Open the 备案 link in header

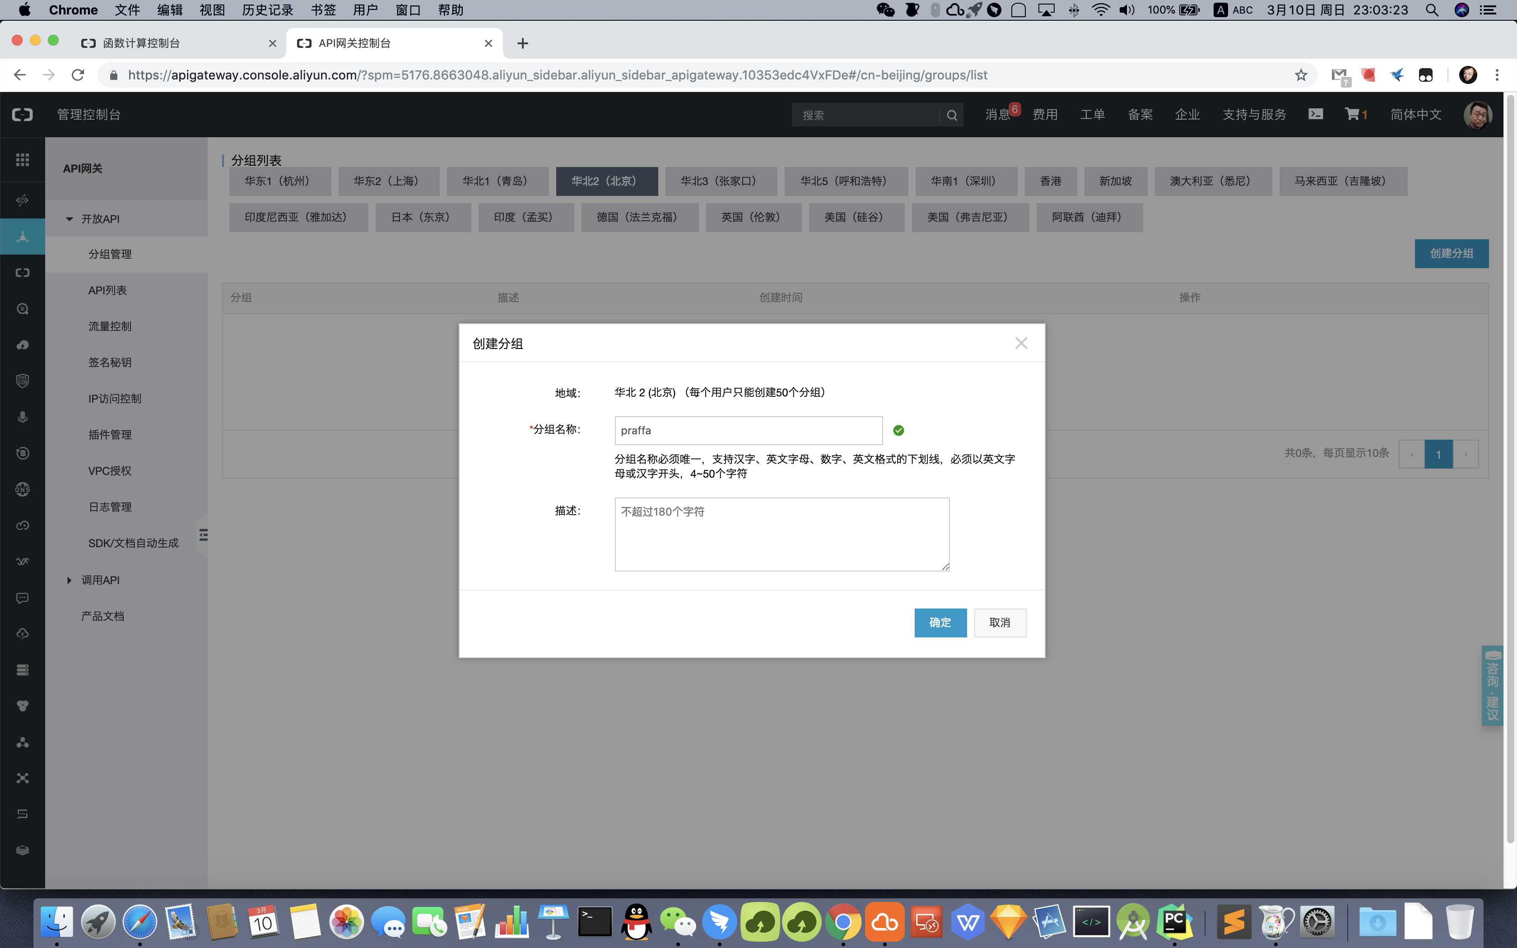click(x=1140, y=115)
